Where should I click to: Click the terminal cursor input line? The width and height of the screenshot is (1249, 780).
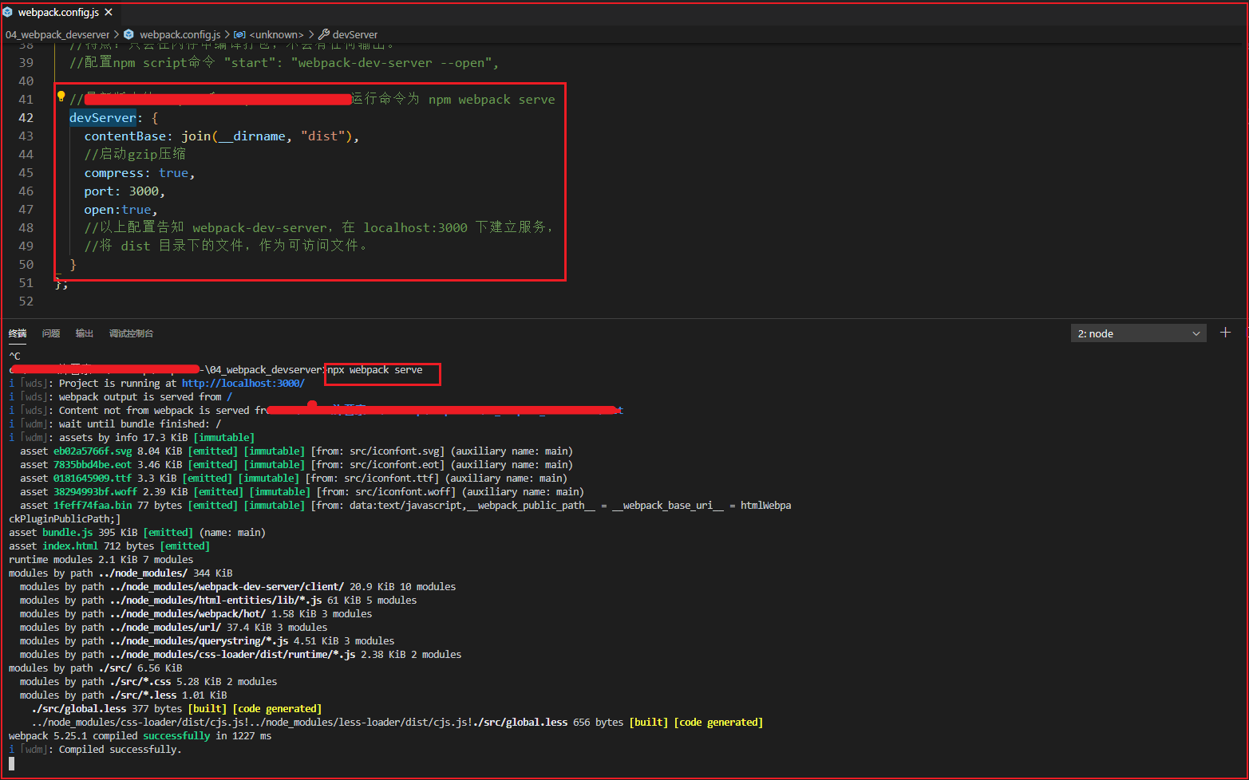12,763
